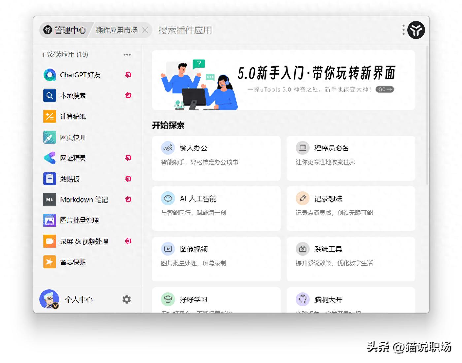Open settings via the gear icon
The image size is (462, 363).
pyautogui.click(x=126, y=299)
